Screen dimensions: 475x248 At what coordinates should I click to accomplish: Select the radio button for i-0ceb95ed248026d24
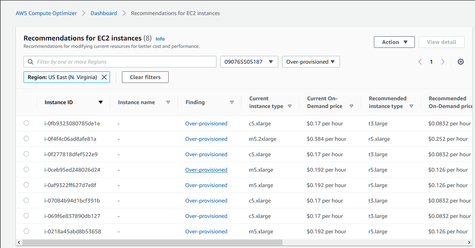click(26, 169)
